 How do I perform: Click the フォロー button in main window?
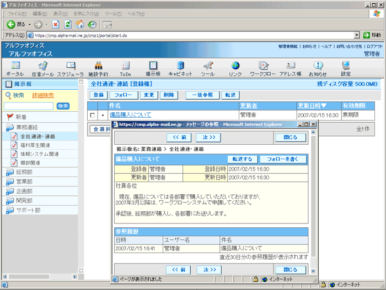point(123,95)
